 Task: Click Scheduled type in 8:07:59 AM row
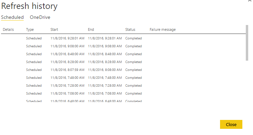point(34,70)
